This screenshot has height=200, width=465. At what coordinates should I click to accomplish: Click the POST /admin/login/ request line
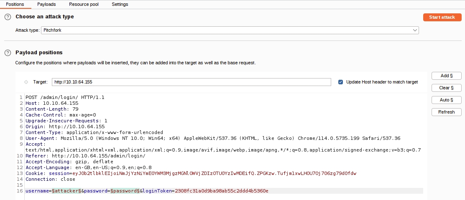tap(65, 97)
